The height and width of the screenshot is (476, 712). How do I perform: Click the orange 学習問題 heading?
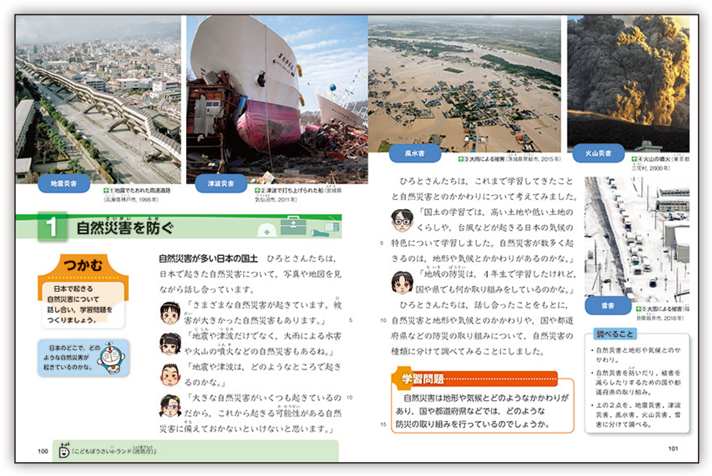[x=423, y=379]
